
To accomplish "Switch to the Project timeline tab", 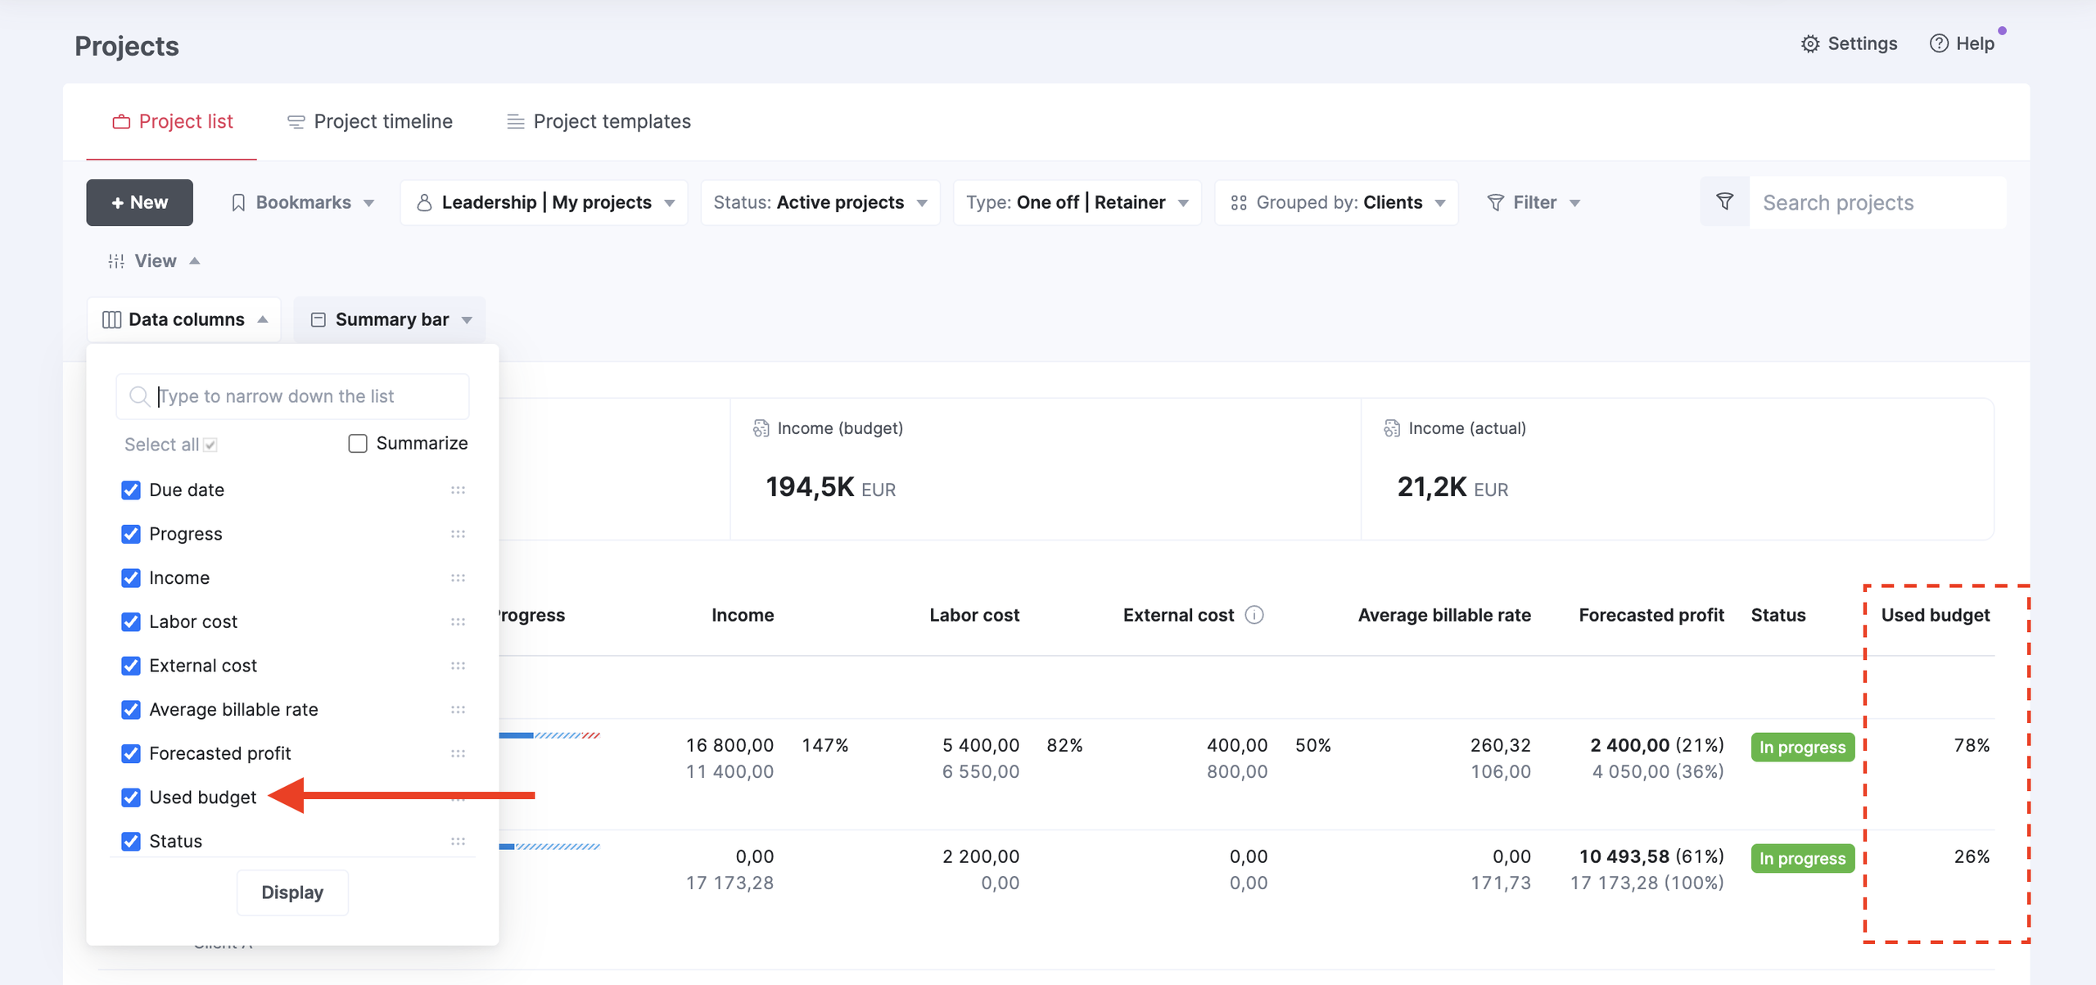I will (x=369, y=122).
